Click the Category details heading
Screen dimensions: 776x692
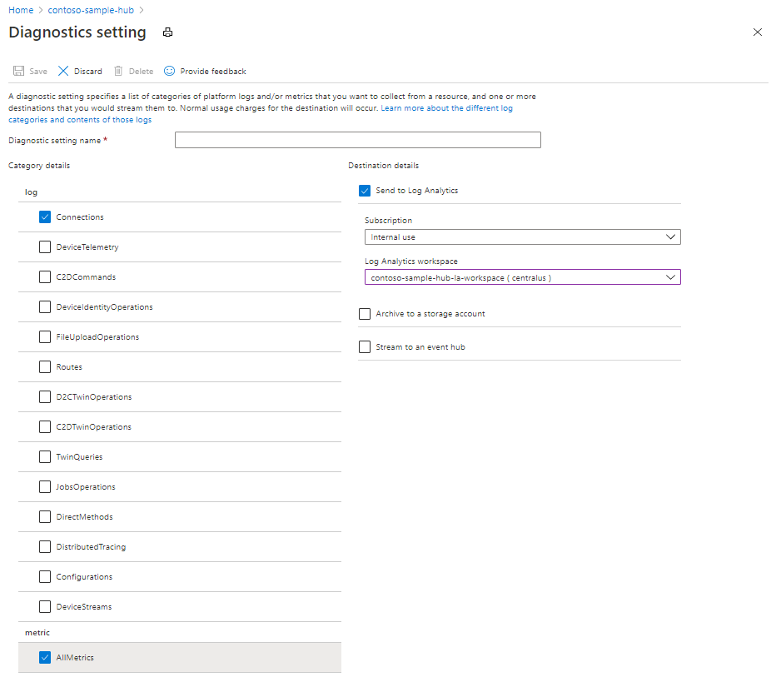pos(39,166)
